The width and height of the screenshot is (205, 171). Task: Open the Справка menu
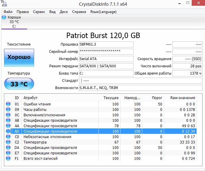[x=79, y=12]
